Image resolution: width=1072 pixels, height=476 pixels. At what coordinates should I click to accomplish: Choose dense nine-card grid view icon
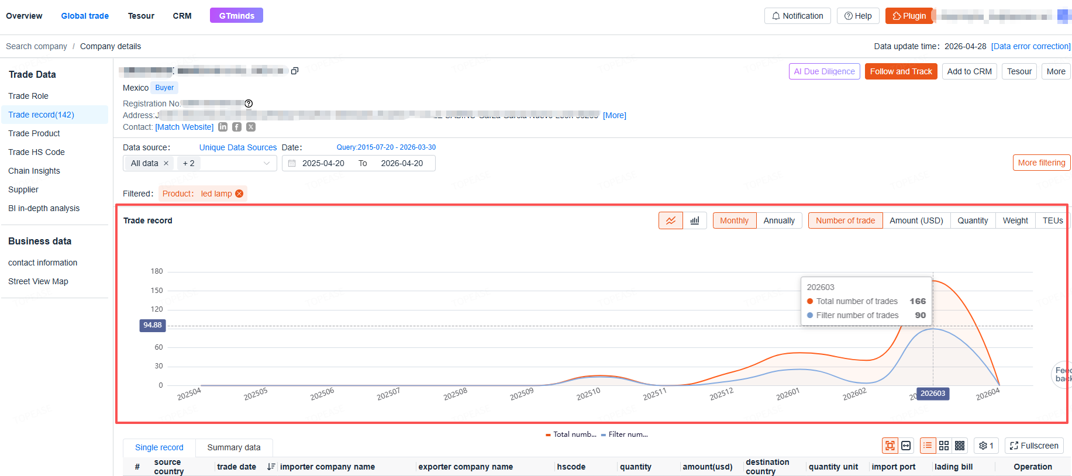[x=960, y=446]
